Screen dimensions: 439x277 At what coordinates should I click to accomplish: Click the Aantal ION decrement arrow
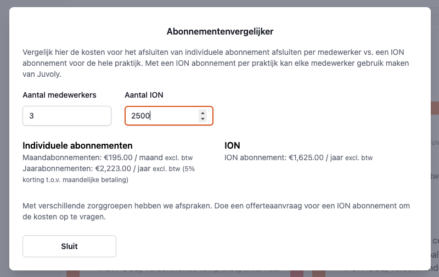coord(202,119)
